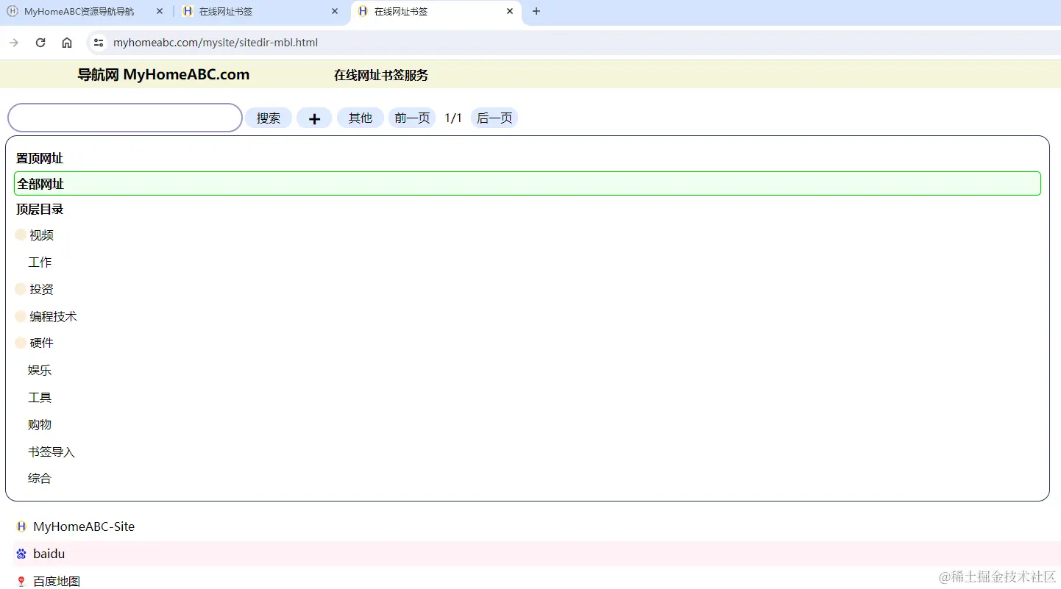Viewport: 1061px width, 589px height.
Task: Select the highlighted 全部网址 row
Action: tap(528, 184)
